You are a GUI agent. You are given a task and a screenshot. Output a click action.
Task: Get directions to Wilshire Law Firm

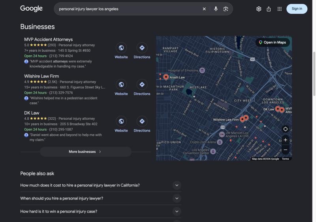pos(142,85)
